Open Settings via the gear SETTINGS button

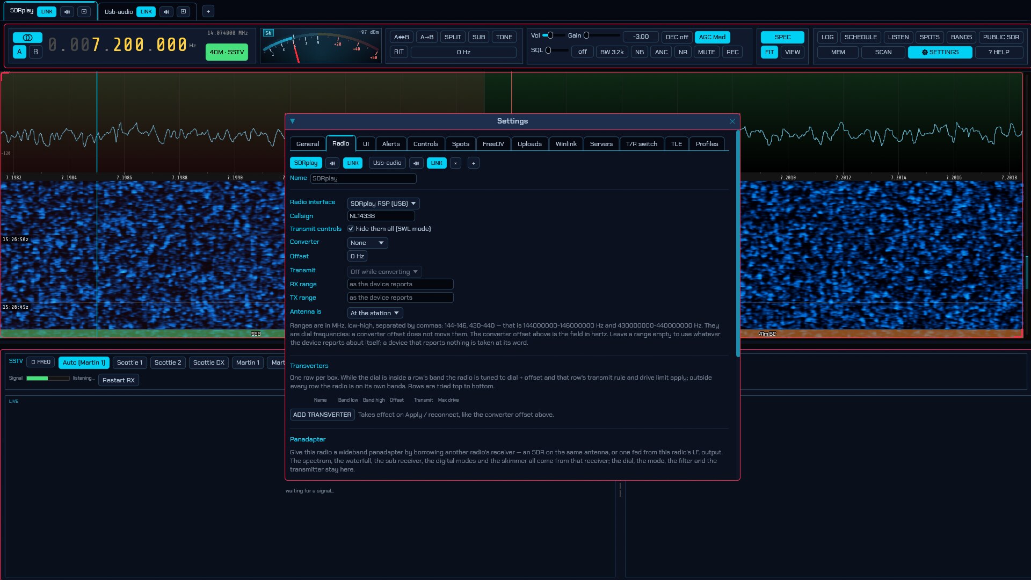(940, 52)
